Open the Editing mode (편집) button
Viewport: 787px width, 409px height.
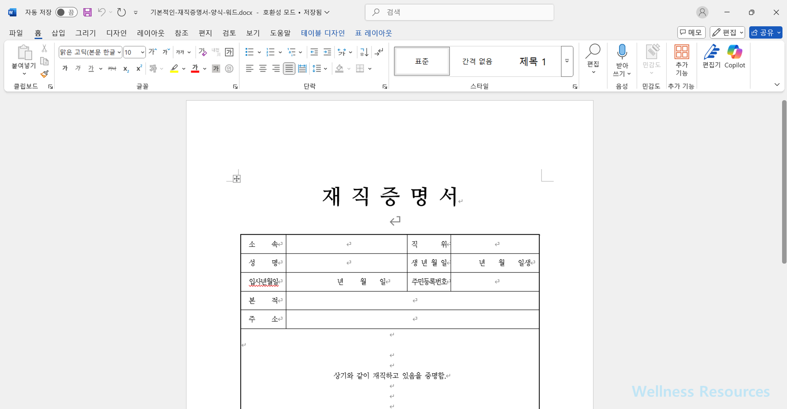tap(727, 32)
